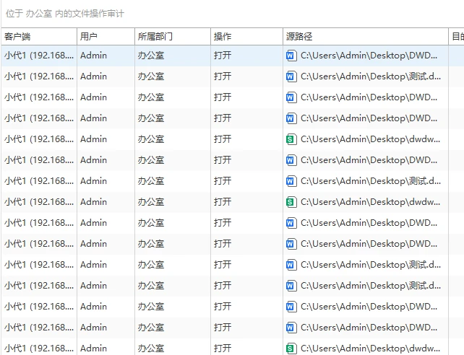Click the Word icon in the sixth row
Viewport: 464px width, 355px height.
click(291, 160)
